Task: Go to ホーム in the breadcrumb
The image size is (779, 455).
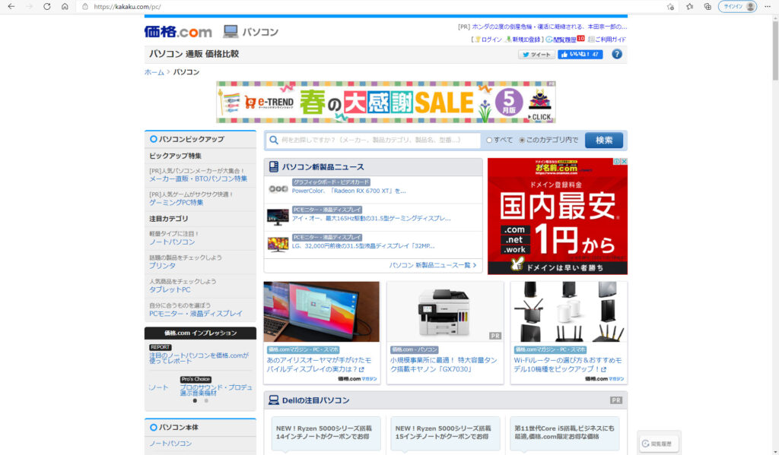Action: 154,72
